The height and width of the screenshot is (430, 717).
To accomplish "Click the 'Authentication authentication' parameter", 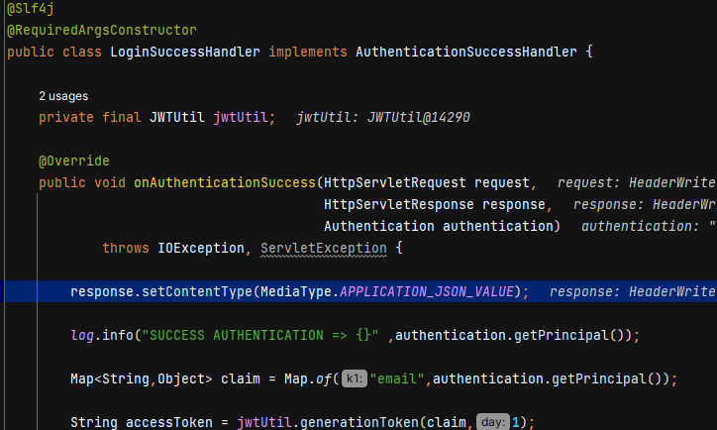I will click(x=438, y=226).
